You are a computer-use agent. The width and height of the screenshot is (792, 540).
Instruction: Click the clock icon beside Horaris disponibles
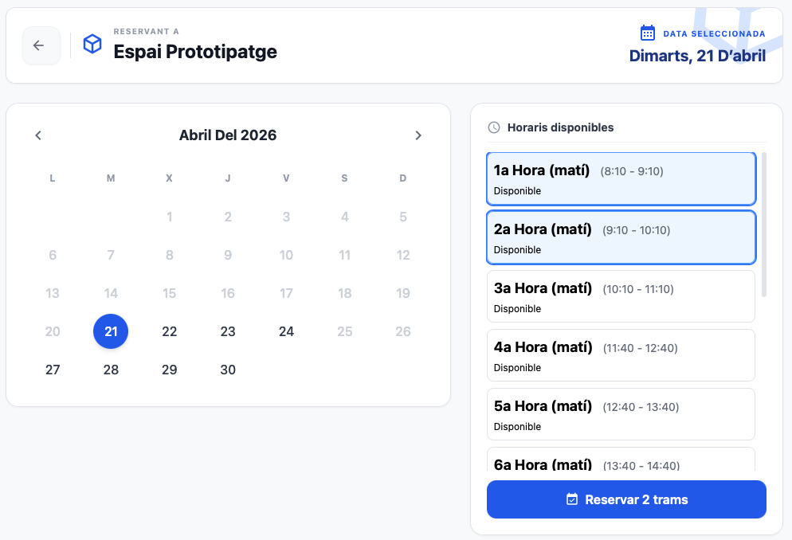(494, 127)
